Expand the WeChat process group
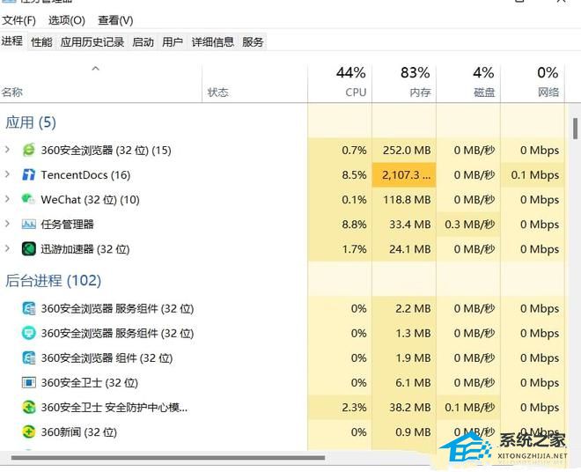The image size is (581, 472). [x=7, y=199]
